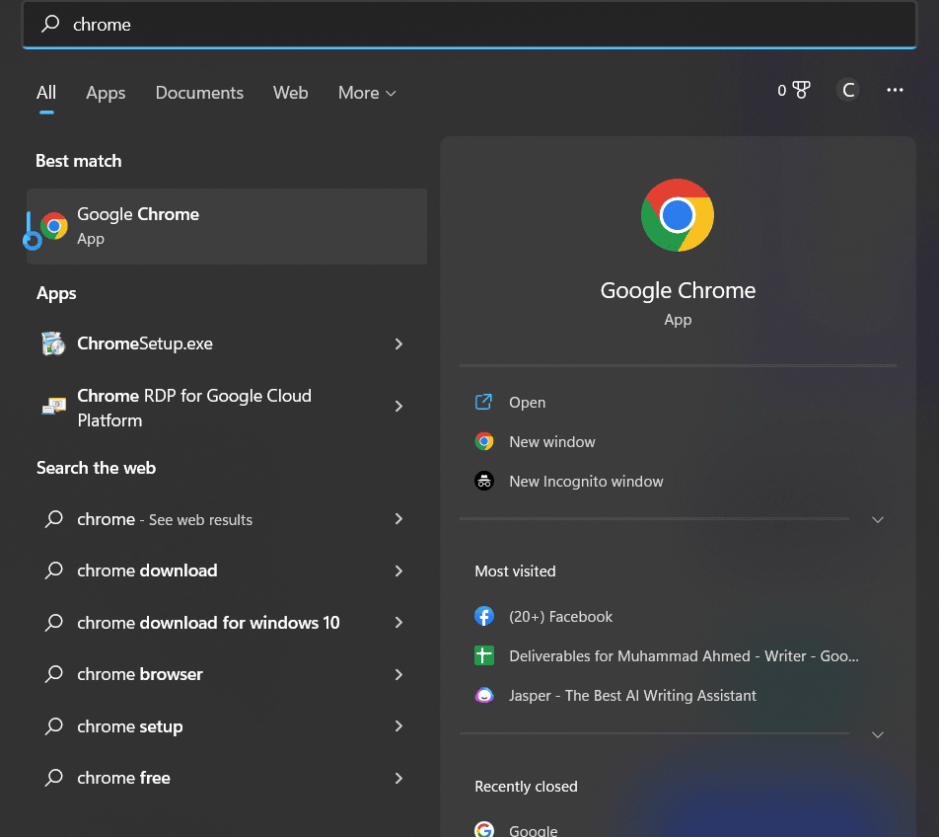The width and height of the screenshot is (939, 837).
Task: Select the Web filter tab
Action: click(290, 93)
